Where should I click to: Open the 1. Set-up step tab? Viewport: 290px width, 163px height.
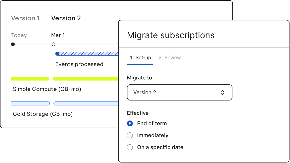[x=140, y=58]
